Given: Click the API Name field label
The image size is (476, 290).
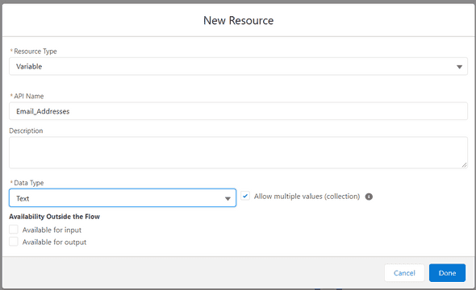Looking at the screenshot, I should [x=29, y=96].
